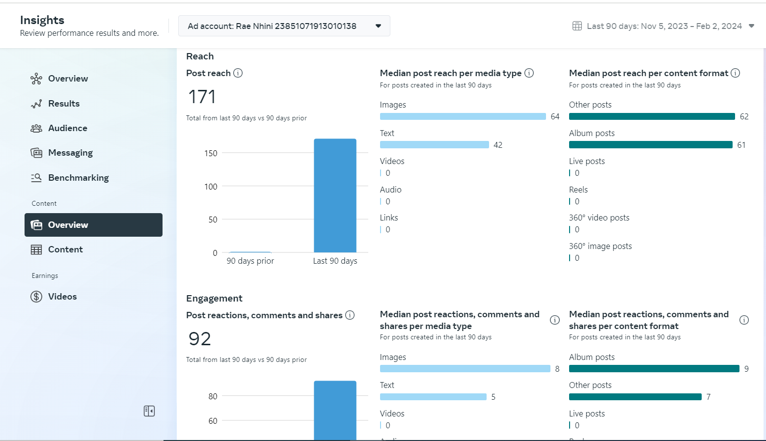Click the Audience people icon

tap(36, 128)
